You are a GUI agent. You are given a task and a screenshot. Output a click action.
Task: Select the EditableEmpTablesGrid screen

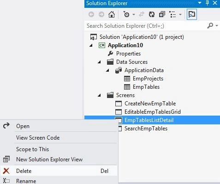point(153,112)
